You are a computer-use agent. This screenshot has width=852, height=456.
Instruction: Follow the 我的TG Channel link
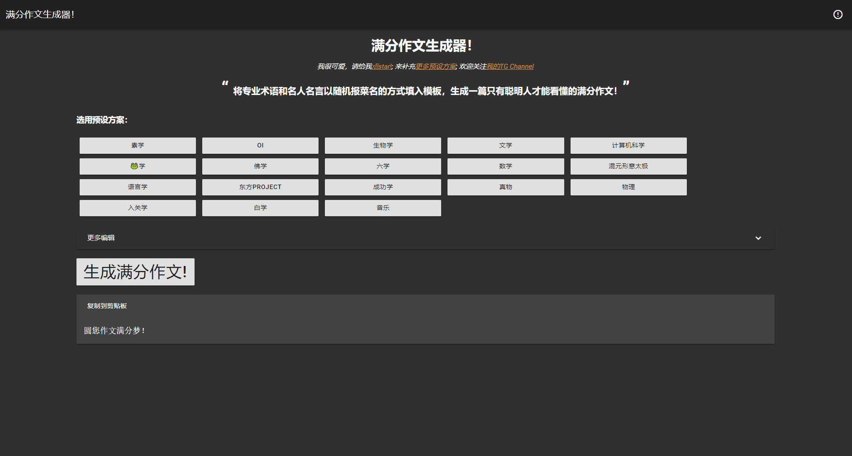point(510,66)
